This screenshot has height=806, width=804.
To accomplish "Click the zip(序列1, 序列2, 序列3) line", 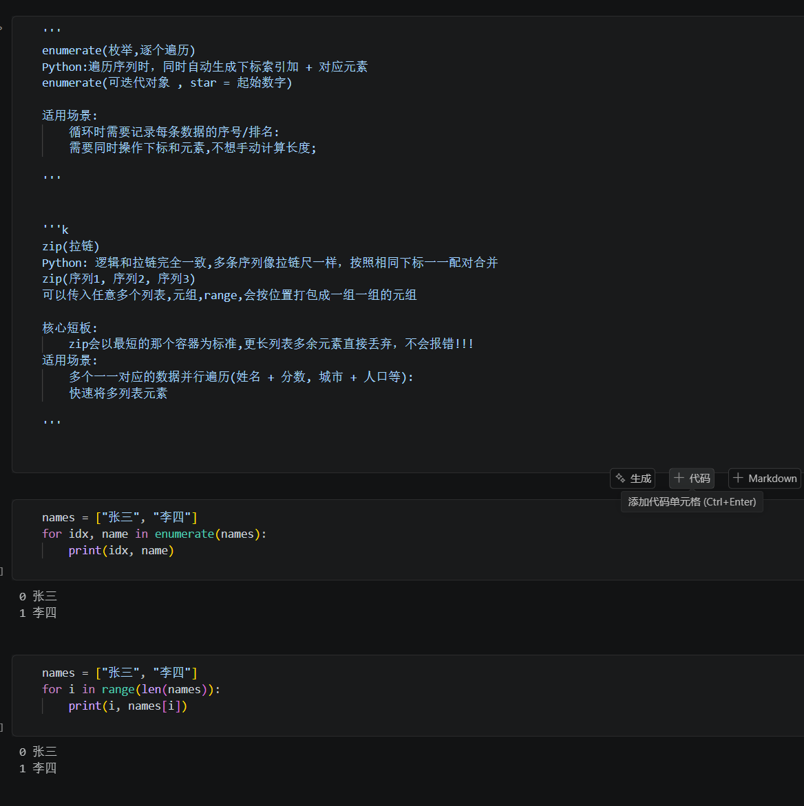I will (x=119, y=279).
